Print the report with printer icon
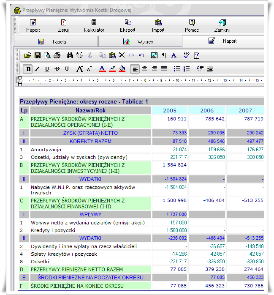The image size is (274, 295). [x=57, y=55]
